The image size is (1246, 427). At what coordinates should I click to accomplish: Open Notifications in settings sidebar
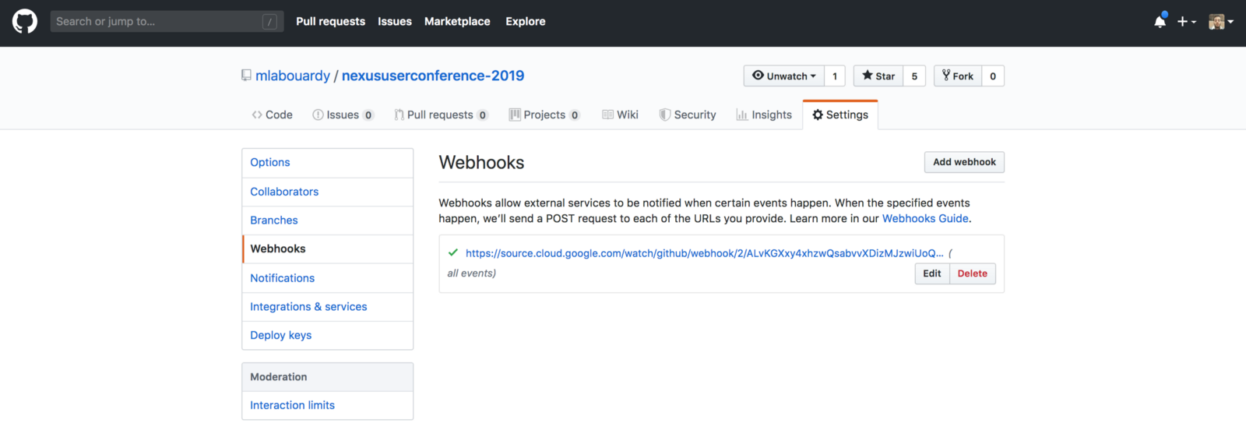point(327,278)
